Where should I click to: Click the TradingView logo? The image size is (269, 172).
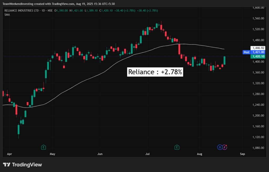(23, 165)
